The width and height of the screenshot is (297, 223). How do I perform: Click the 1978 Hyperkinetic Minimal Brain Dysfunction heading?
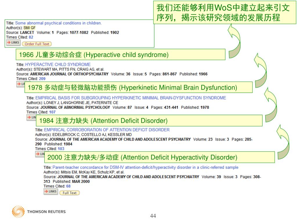tap(138, 87)
